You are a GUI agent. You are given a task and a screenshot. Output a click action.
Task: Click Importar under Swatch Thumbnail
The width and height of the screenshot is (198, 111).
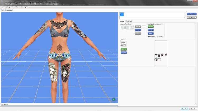click(138, 30)
